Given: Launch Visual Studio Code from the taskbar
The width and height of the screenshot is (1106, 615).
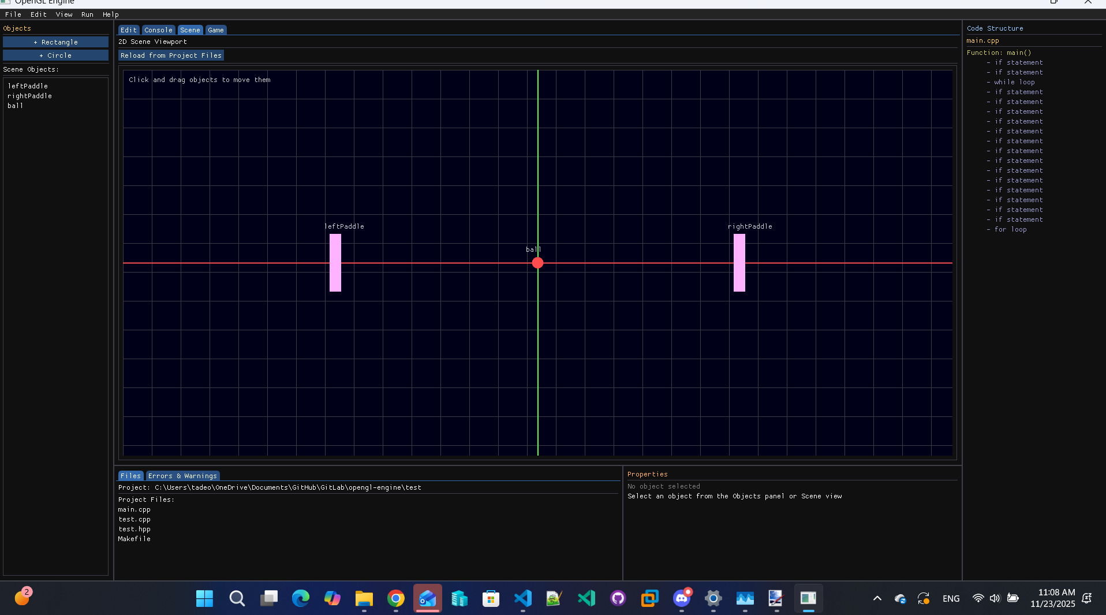Looking at the screenshot, I should tap(523, 599).
